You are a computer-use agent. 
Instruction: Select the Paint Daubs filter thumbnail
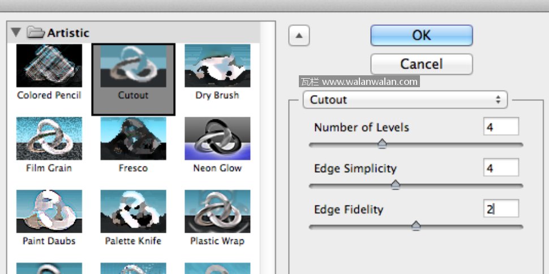[x=49, y=211]
